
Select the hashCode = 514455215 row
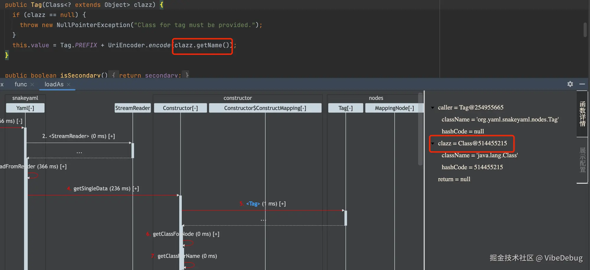(472, 167)
